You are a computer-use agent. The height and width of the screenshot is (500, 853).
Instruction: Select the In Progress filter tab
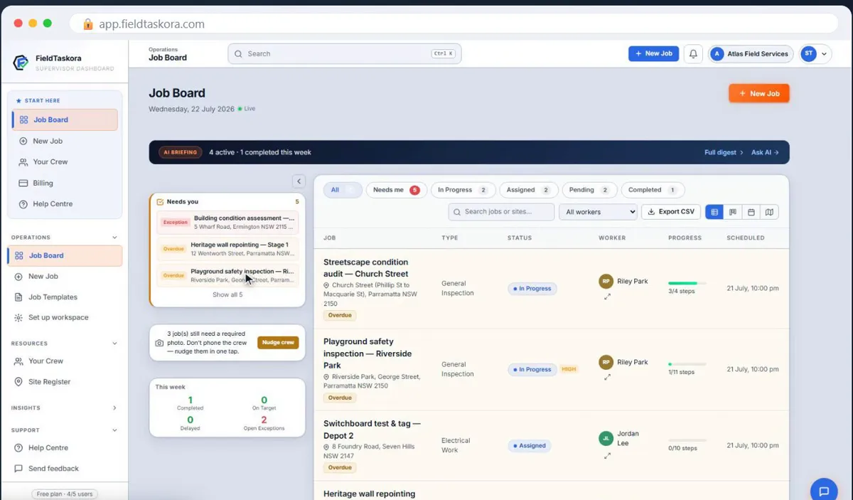[x=462, y=191]
